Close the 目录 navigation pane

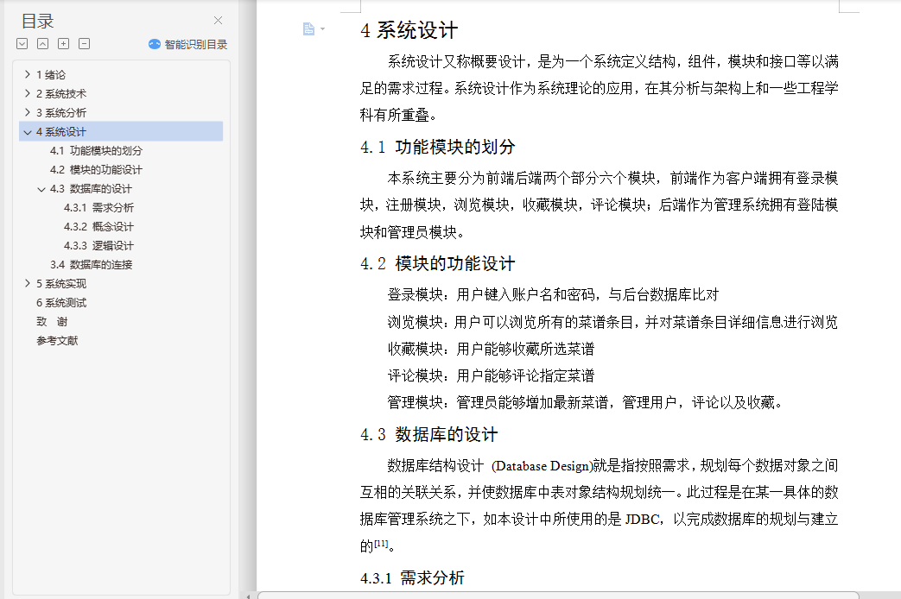pyautogui.click(x=218, y=21)
